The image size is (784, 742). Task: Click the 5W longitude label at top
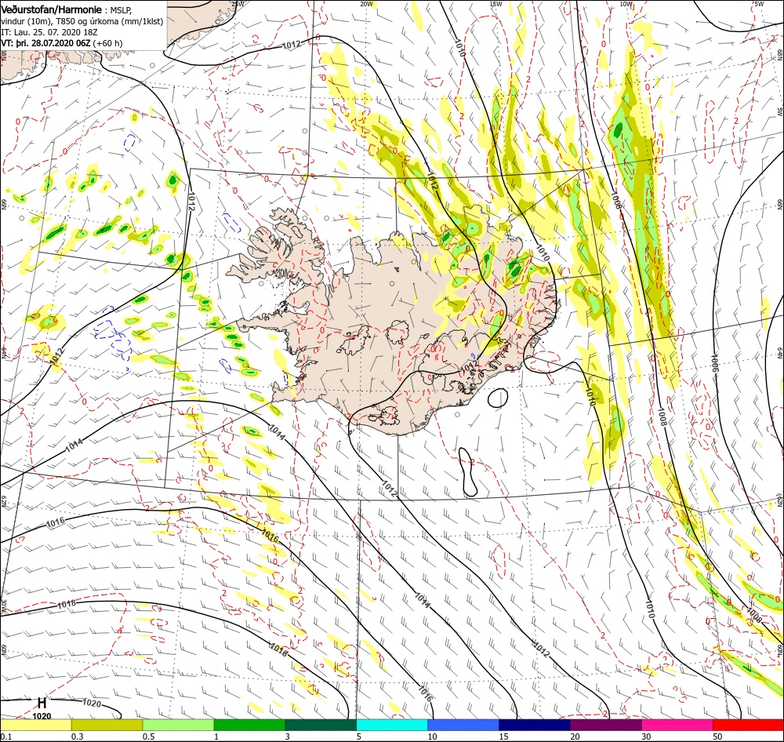(759, 3)
